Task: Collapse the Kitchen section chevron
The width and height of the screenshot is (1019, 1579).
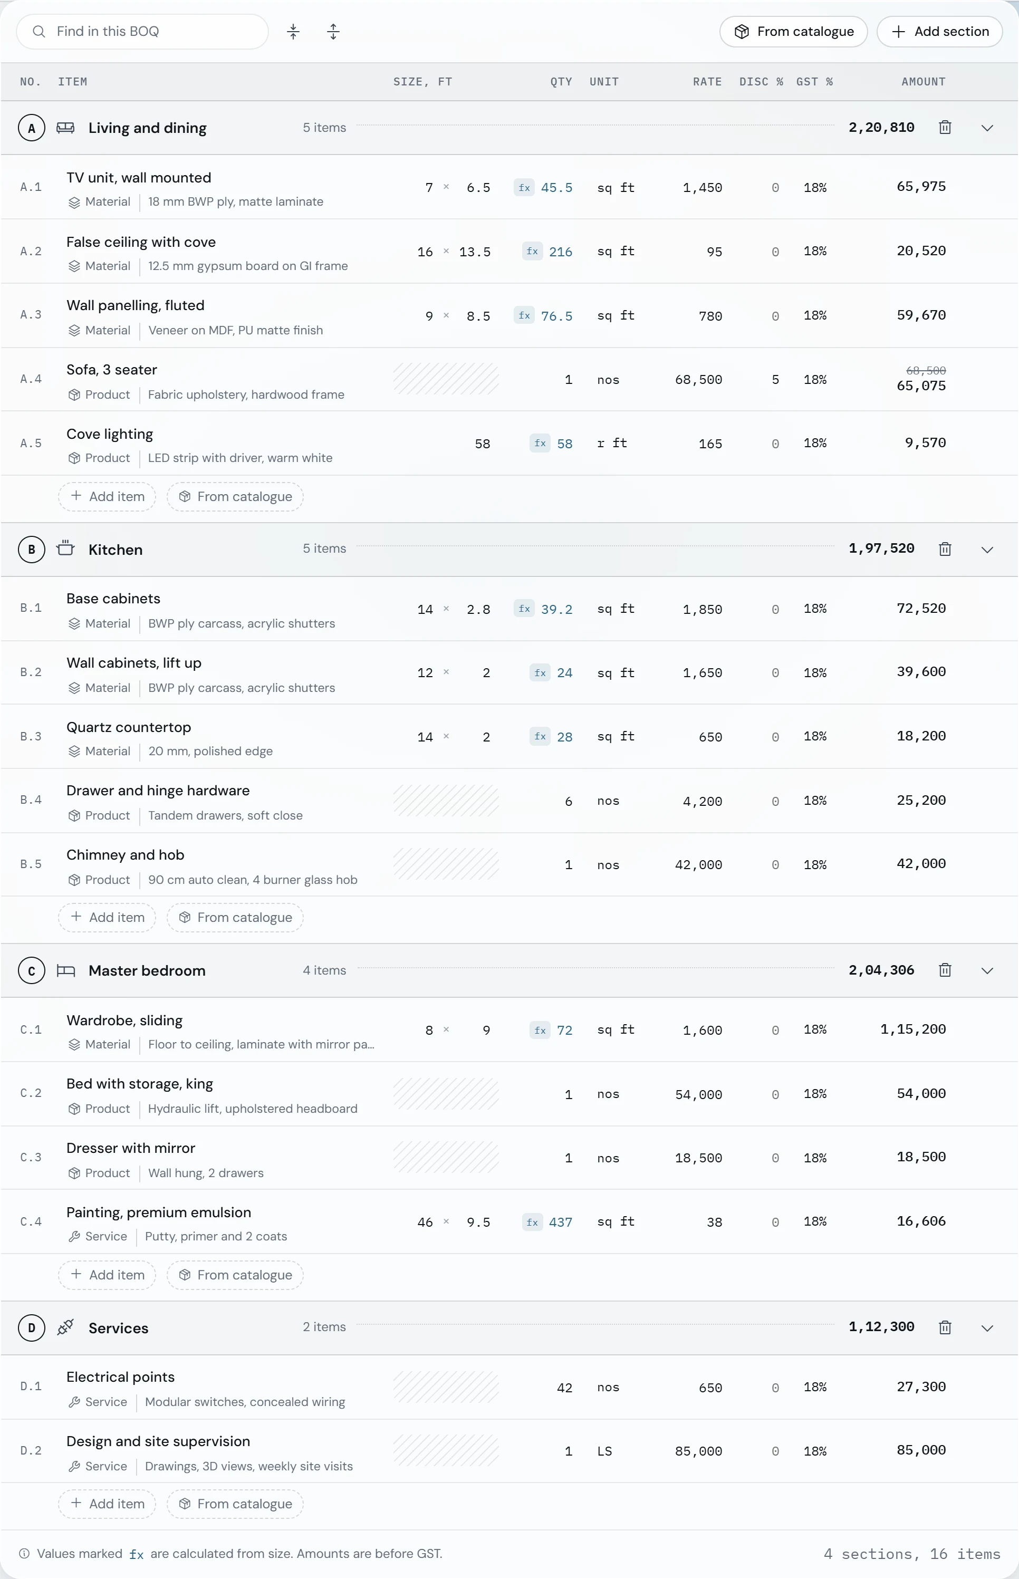Action: (987, 549)
